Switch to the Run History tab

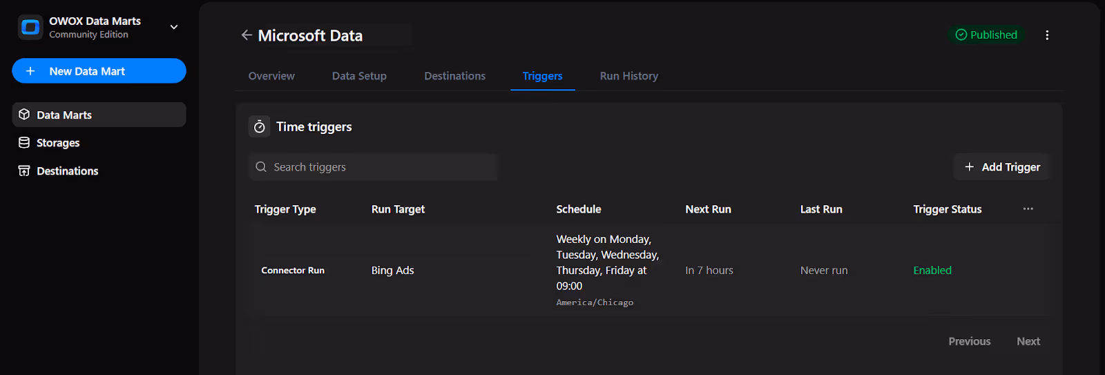click(628, 76)
